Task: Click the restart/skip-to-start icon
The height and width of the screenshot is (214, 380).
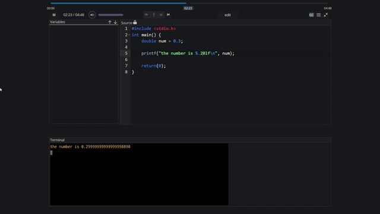Action: pos(168,14)
